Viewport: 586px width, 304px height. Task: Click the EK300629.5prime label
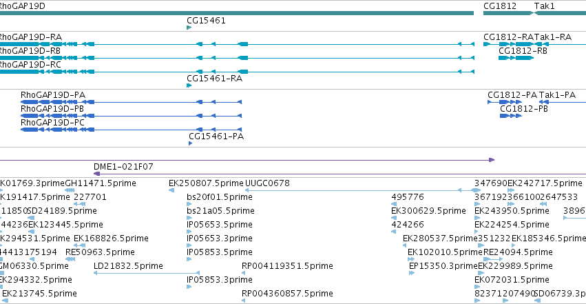click(x=428, y=211)
